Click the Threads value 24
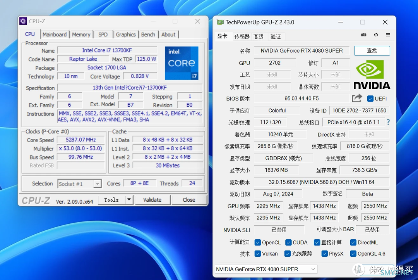 point(192,183)
